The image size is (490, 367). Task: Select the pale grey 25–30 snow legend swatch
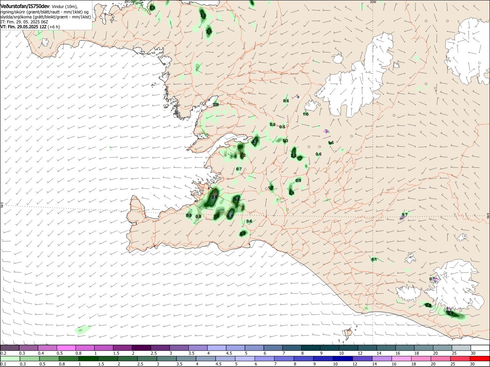462,348
